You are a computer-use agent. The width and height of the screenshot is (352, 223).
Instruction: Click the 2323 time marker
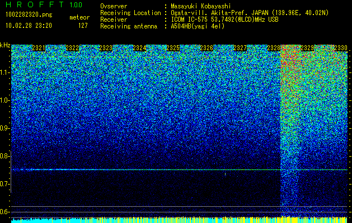click(106, 48)
